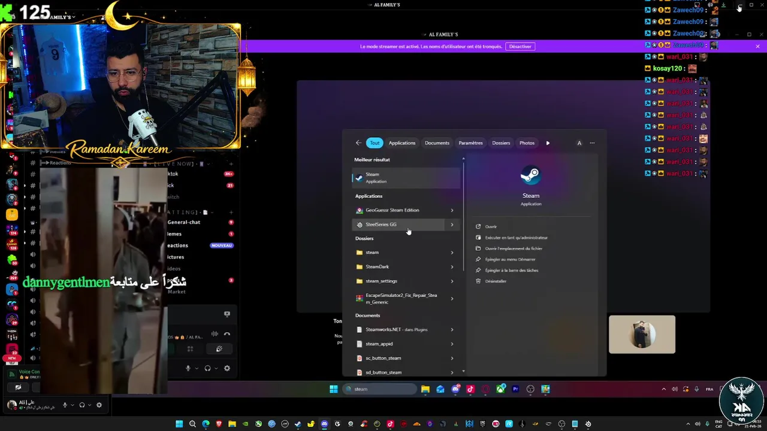
Task: Click the webcam thumbnail in streamed window
Action: [x=642, y=335]
